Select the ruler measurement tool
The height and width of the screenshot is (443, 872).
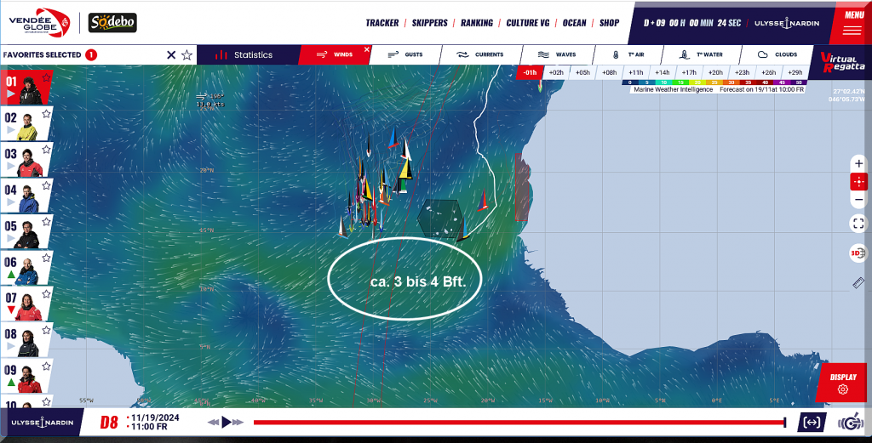[858, 283]
